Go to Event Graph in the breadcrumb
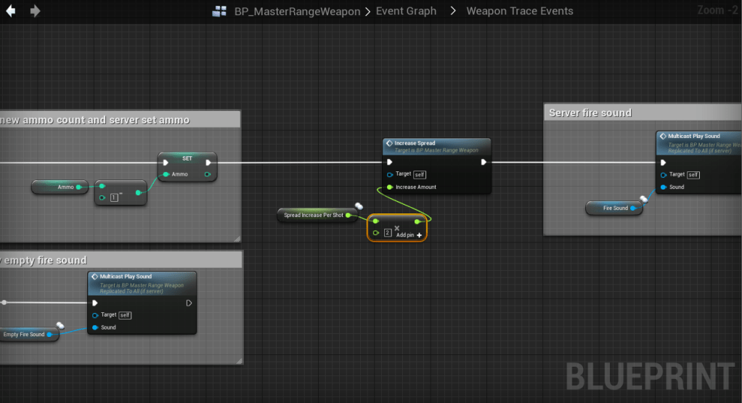742x403 pixels. tap(406, 12)
